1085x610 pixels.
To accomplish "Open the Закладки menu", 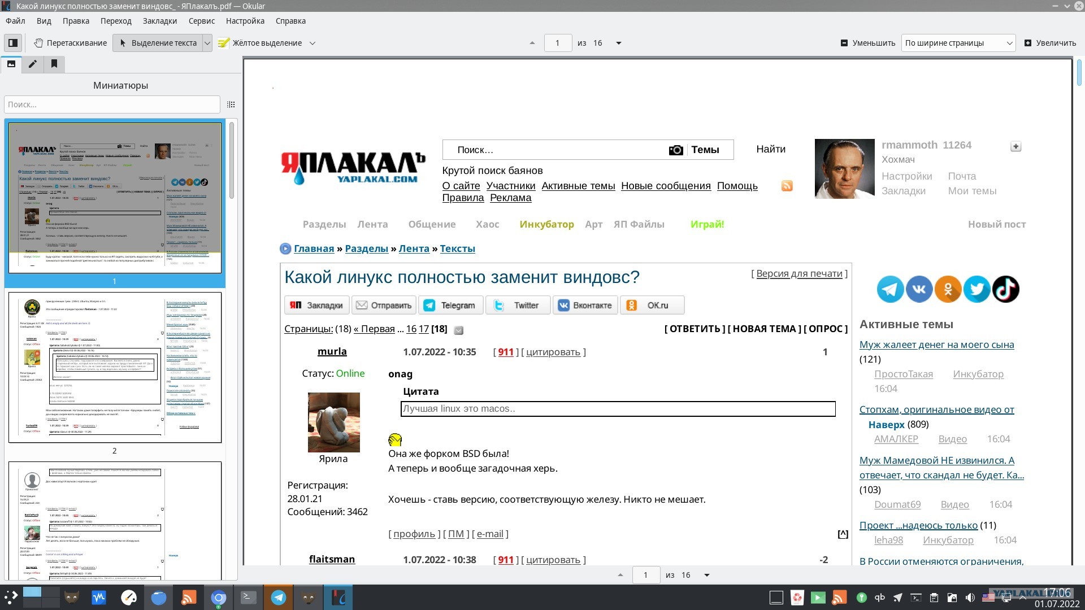I will click(160, 21).
